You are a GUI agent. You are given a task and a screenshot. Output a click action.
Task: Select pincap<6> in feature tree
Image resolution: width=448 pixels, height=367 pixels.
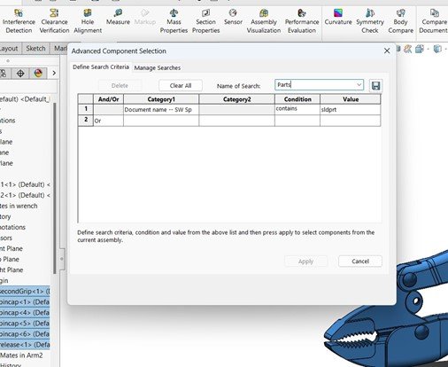click(25, 334)
